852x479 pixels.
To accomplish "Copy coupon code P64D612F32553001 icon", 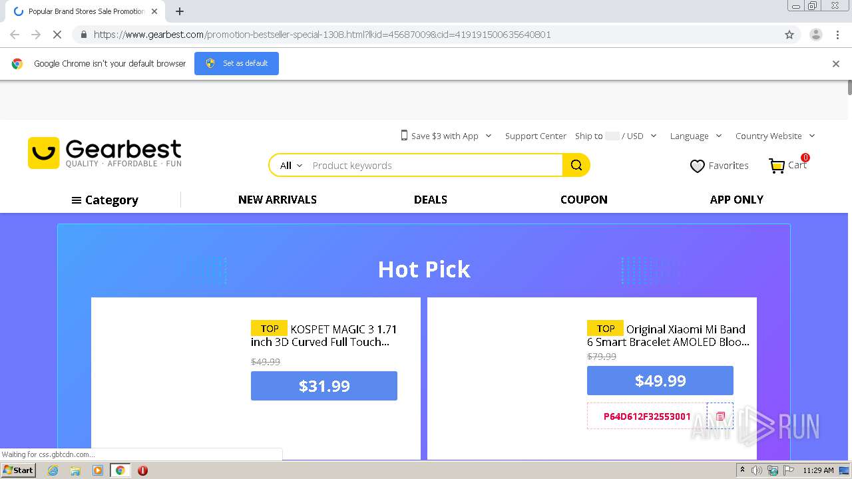I will 720,416.
